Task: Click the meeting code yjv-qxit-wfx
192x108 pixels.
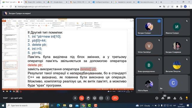Action: [16, 98]
